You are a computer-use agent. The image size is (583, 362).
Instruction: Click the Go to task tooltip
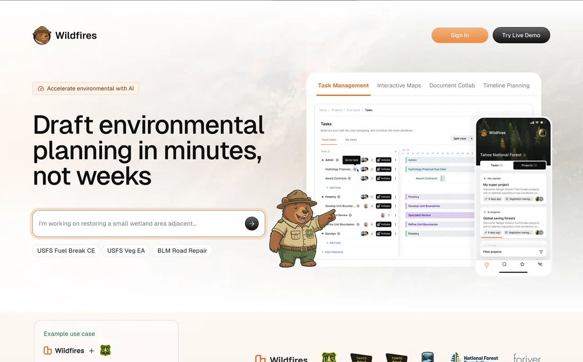[x=351, y=160]
